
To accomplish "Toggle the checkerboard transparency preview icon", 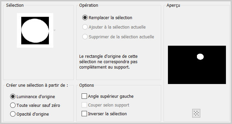I will coord(196,113).
